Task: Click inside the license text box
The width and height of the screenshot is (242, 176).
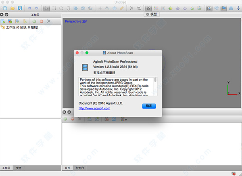Action: pos(116,86)
